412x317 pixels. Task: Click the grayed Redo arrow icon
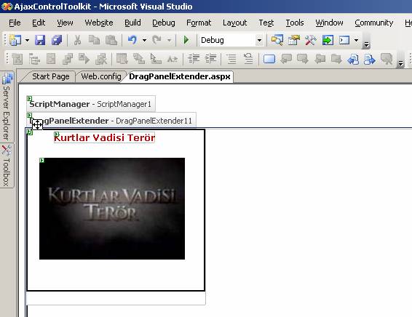pos(157,40)
